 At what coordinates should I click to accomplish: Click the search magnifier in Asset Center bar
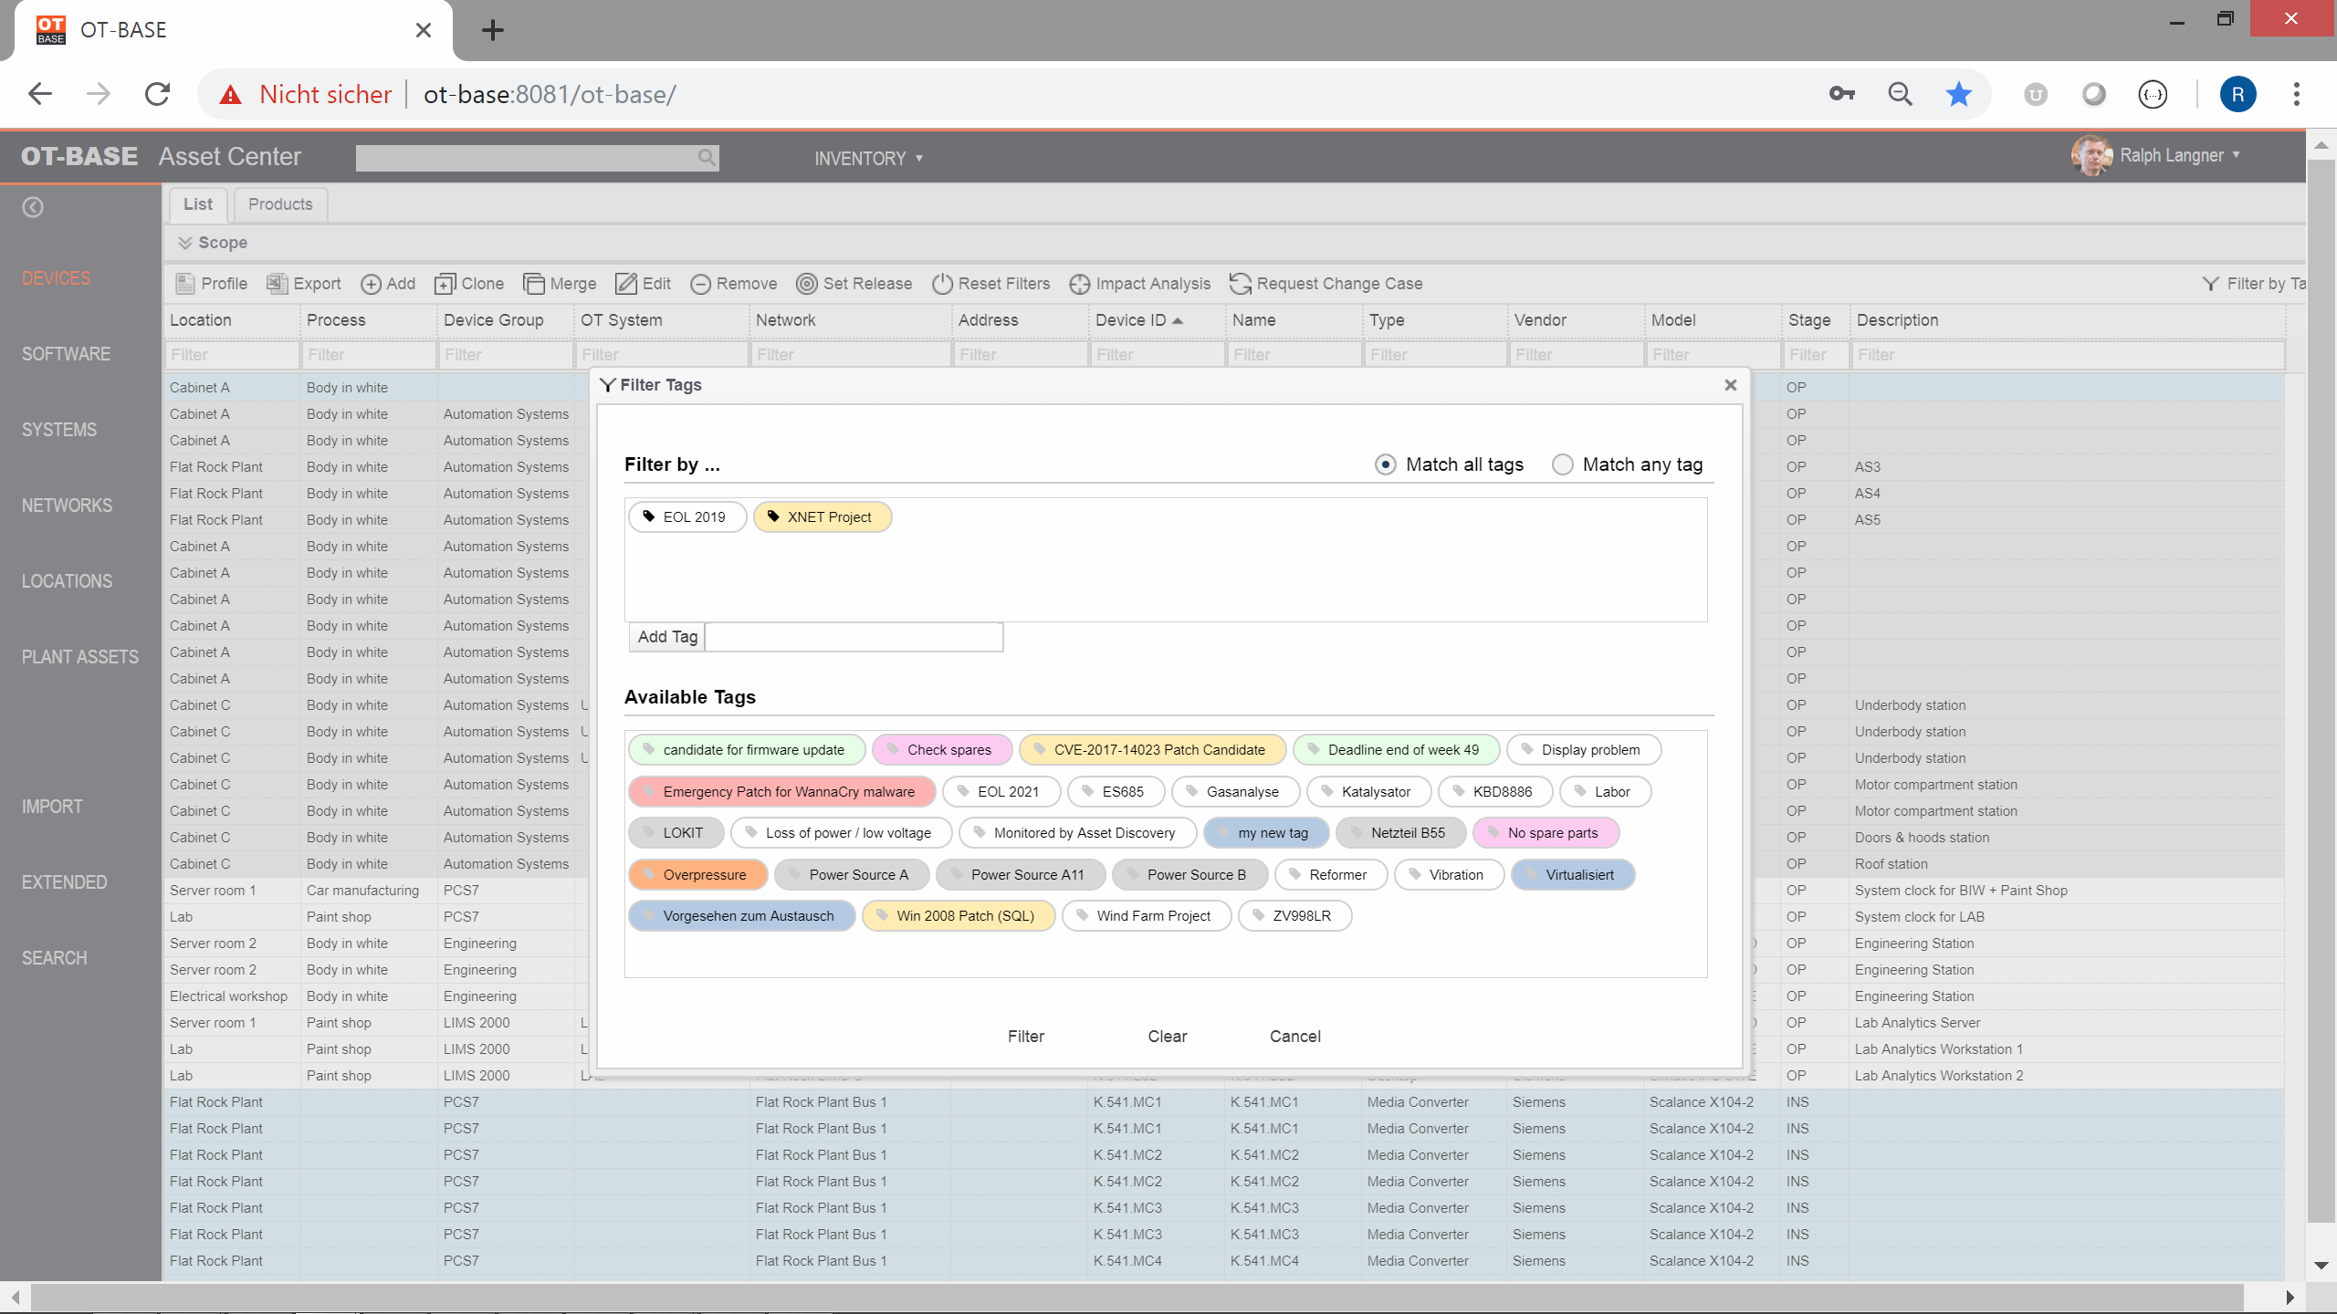[706, 157]
